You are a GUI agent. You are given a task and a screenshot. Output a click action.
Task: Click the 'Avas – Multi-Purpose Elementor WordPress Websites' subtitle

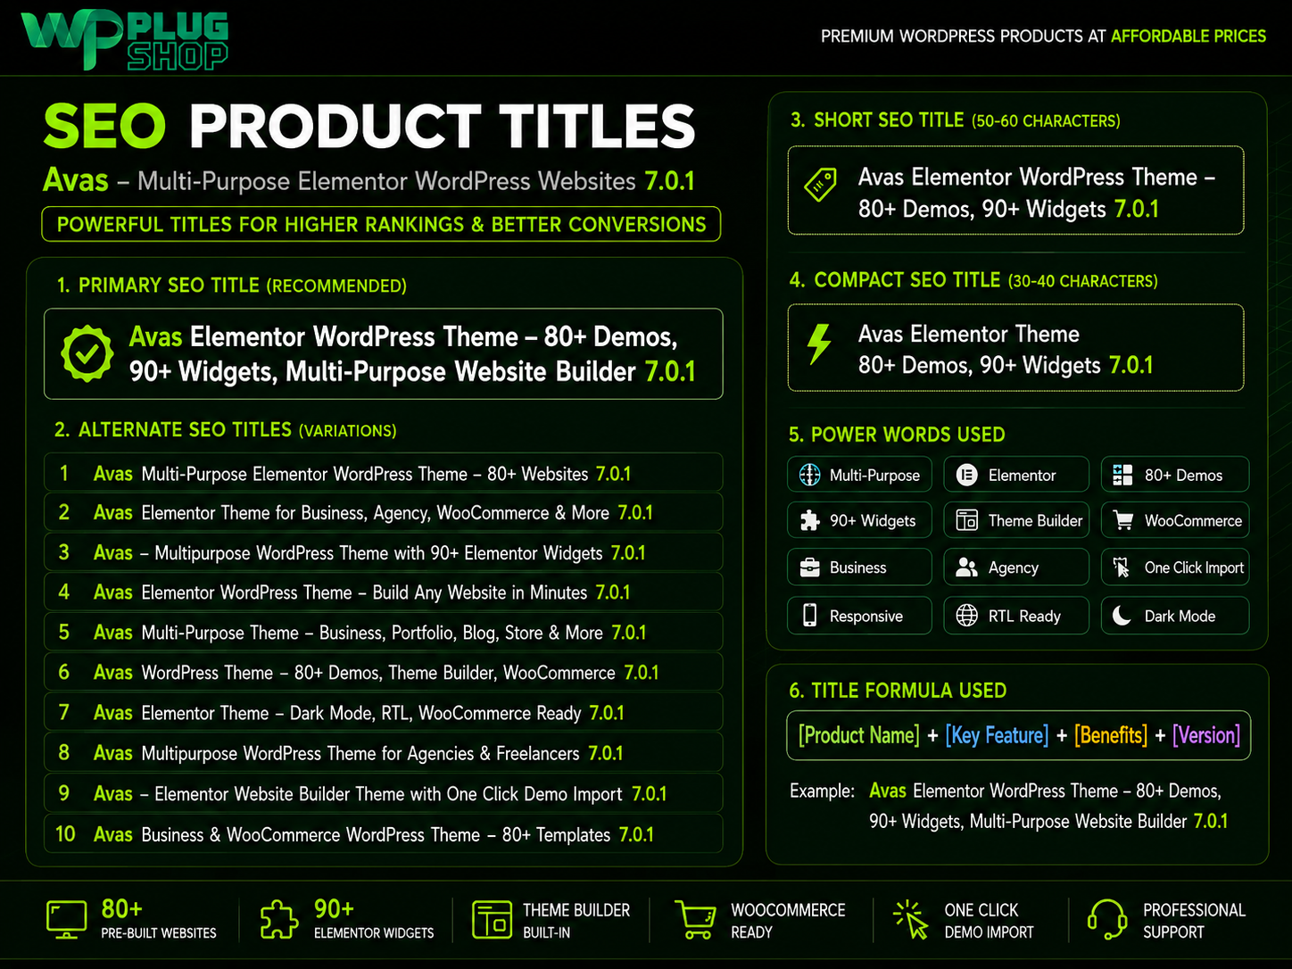coord(369,180)
